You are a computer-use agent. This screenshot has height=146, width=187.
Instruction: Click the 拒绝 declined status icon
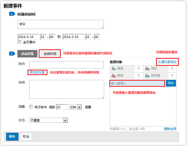tap(114, 76)
